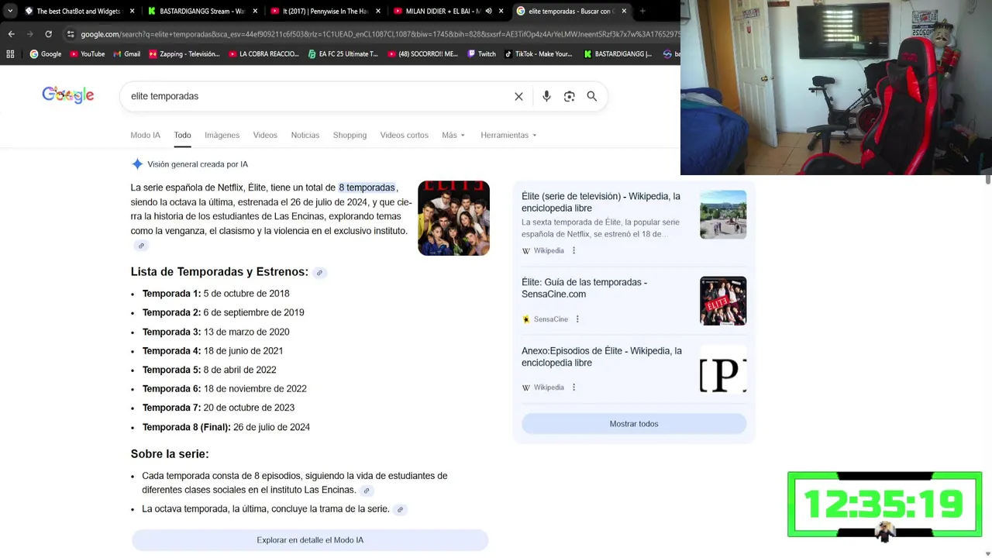Open TikTok Make Your bookmark
The image size is (992, 558).
click(539, 54)
